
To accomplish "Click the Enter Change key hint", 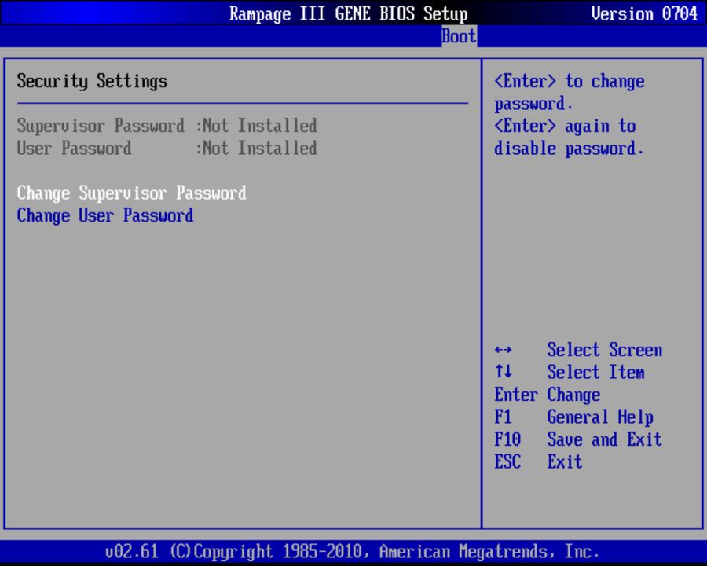I will point(548,395).
